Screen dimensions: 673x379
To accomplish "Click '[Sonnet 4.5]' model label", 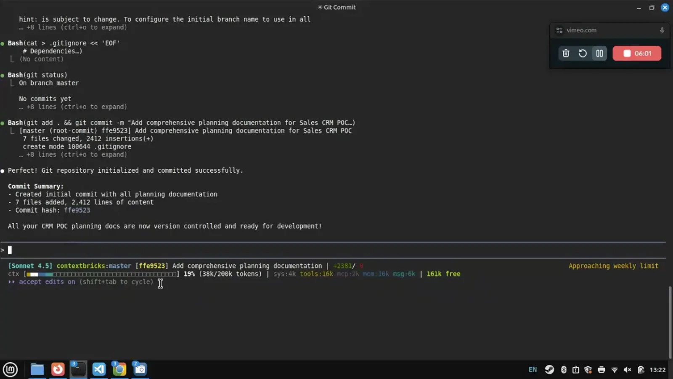I will click(30, 266).
